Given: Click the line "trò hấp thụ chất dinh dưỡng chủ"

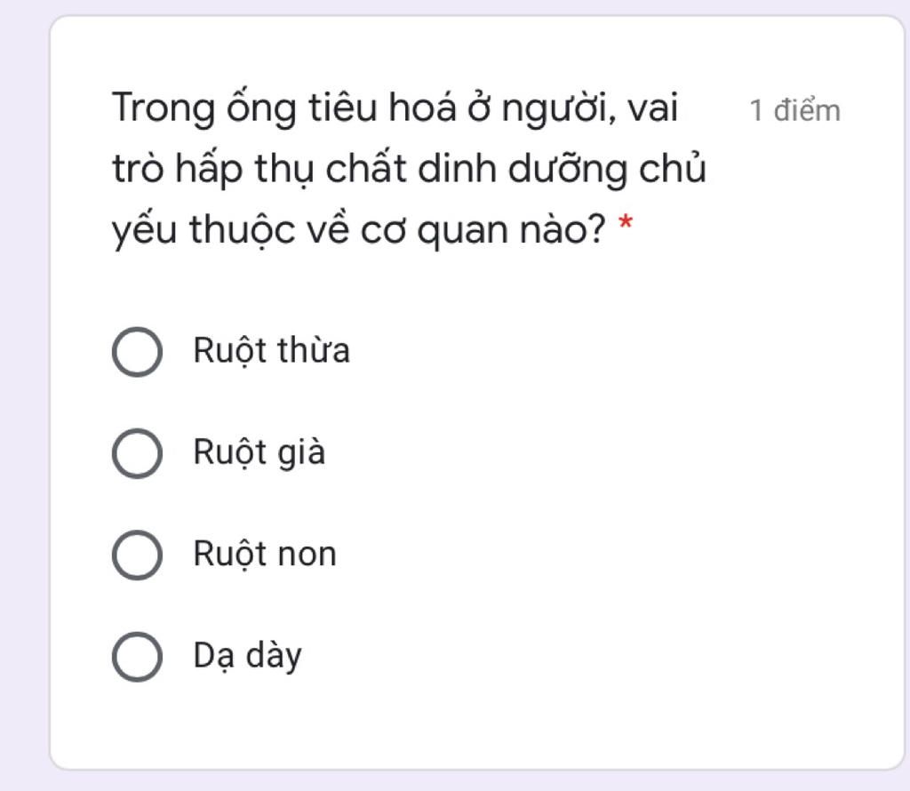Looking at the screenshot, I should tap(409, 170).
